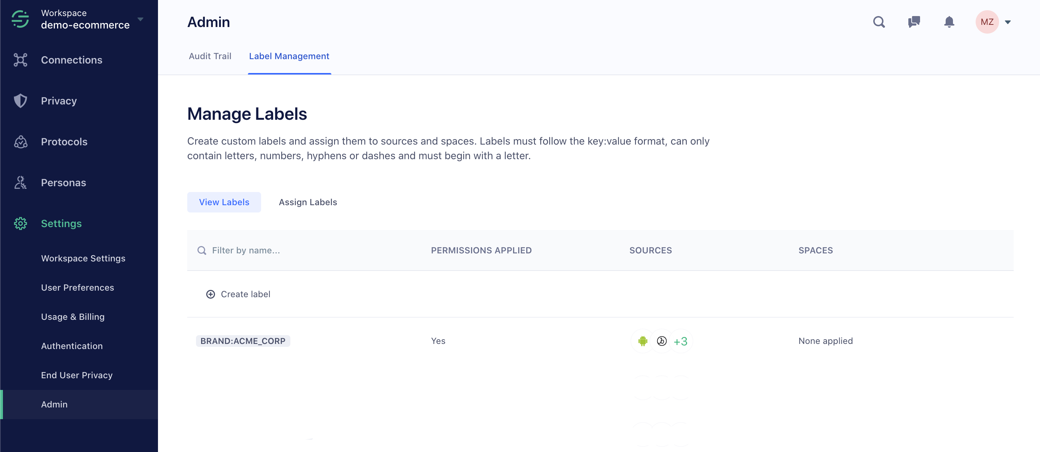Click the Settings gear icon
Image resolution: width=1040 pixels, height=452 pixels.
pos(20,223)
